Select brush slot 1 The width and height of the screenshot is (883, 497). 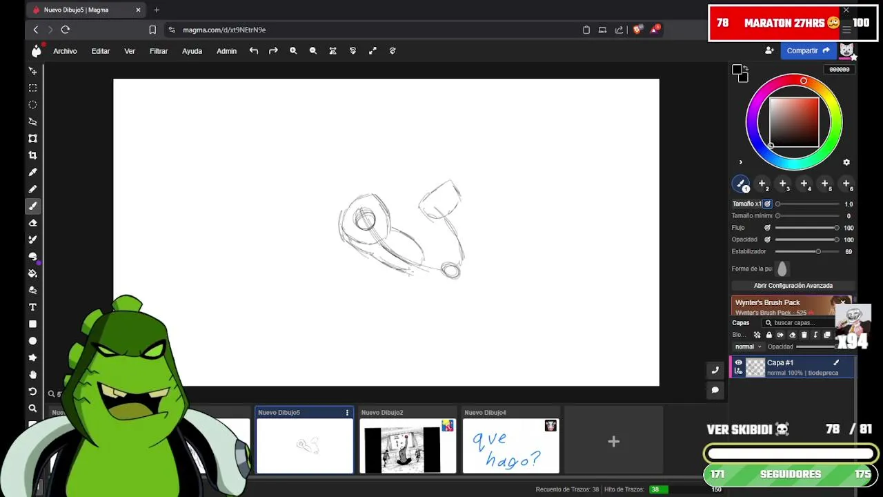click(741, 184)
